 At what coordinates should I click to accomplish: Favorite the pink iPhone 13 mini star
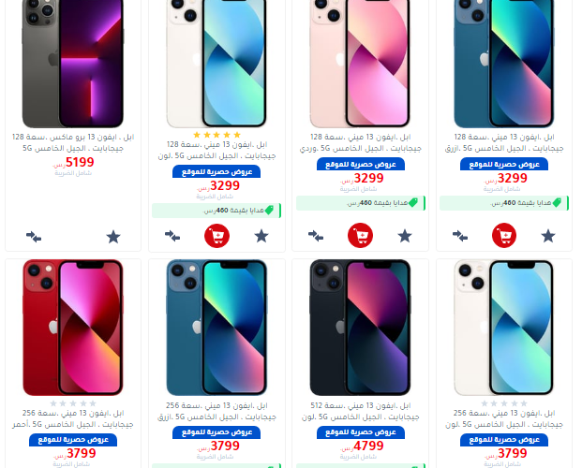pos(405,236)
